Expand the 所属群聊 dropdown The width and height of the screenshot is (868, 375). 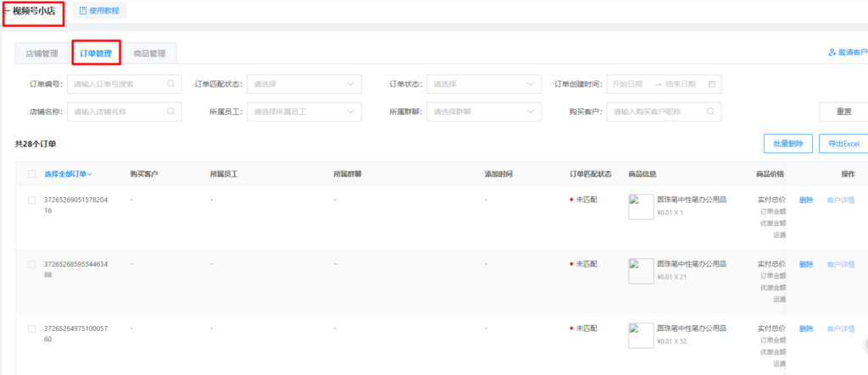coord(484,111)
